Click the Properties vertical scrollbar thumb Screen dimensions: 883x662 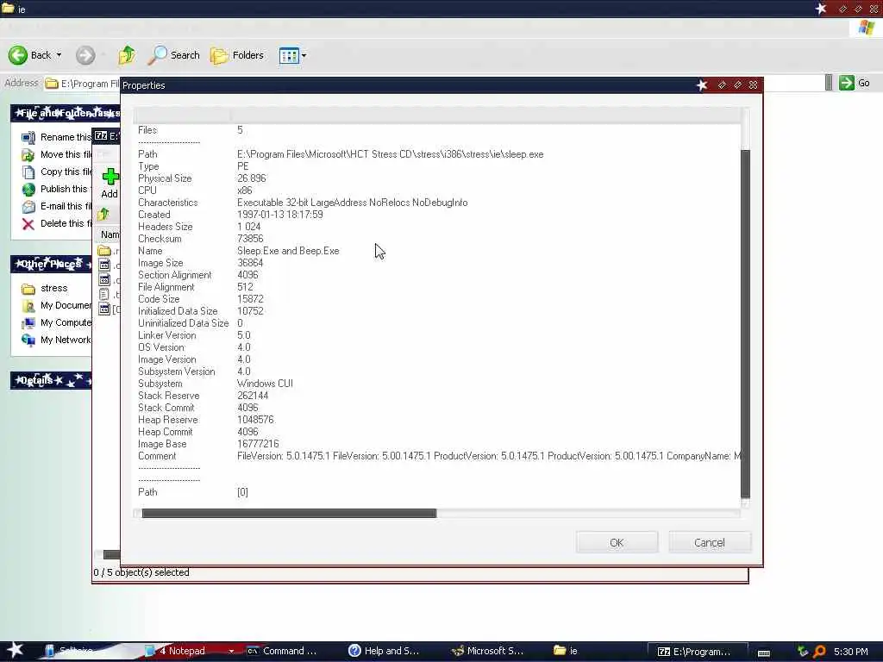coord(745,324)
